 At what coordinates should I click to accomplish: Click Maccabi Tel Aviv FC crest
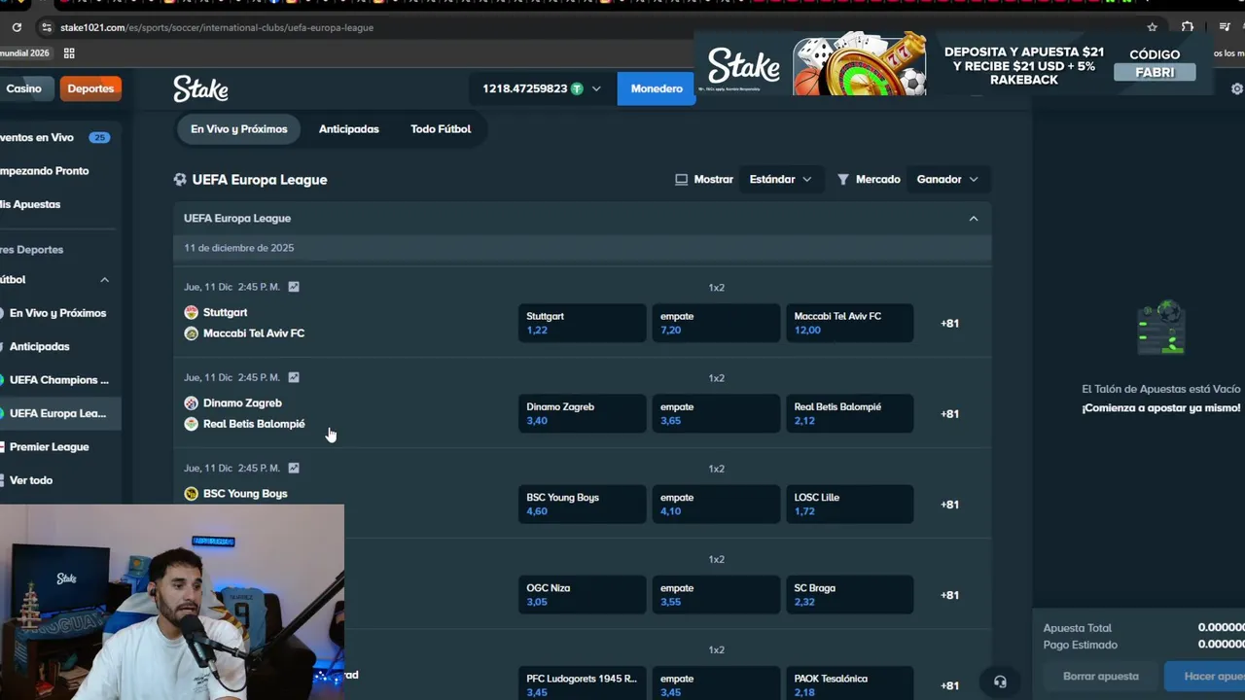(191, 333)
